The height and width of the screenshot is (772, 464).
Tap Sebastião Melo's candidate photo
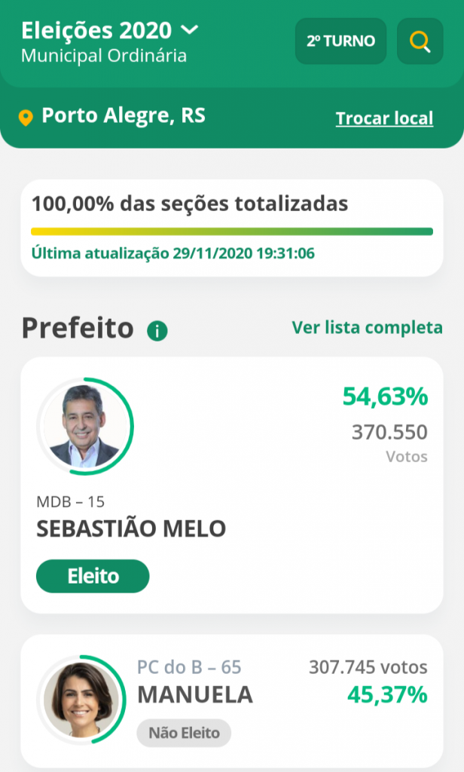84,427
